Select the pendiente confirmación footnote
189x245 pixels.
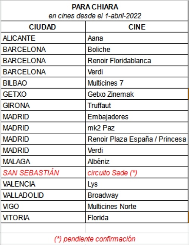coord(94,239)
